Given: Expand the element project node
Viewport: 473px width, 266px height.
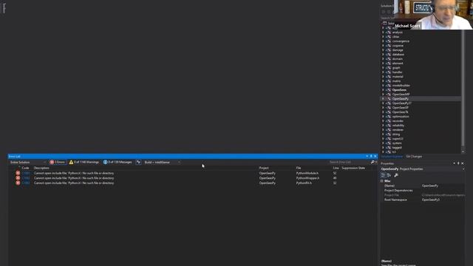Looking at the screenshot, I should [383, 64].
